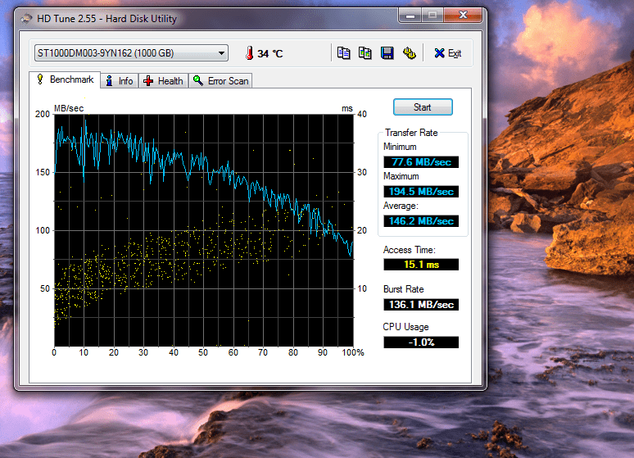634x458 pixels.
Task: Click the HD Tune title bar icon
Action: (x=29, y=18)
